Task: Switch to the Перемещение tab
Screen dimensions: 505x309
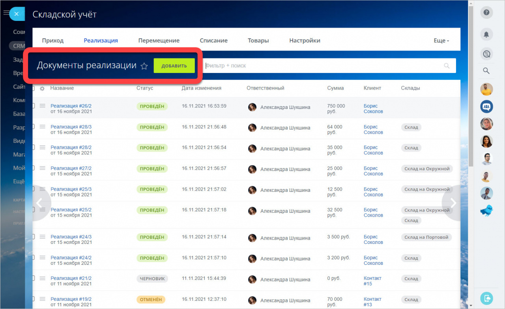Action: [x=159, y=41]
